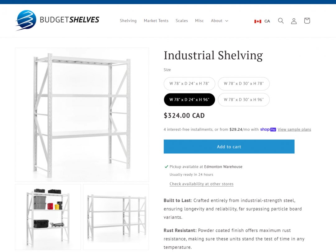Open the search magnifier icon
Viewport: 336px width, 252px height.
tap(281, 21)
